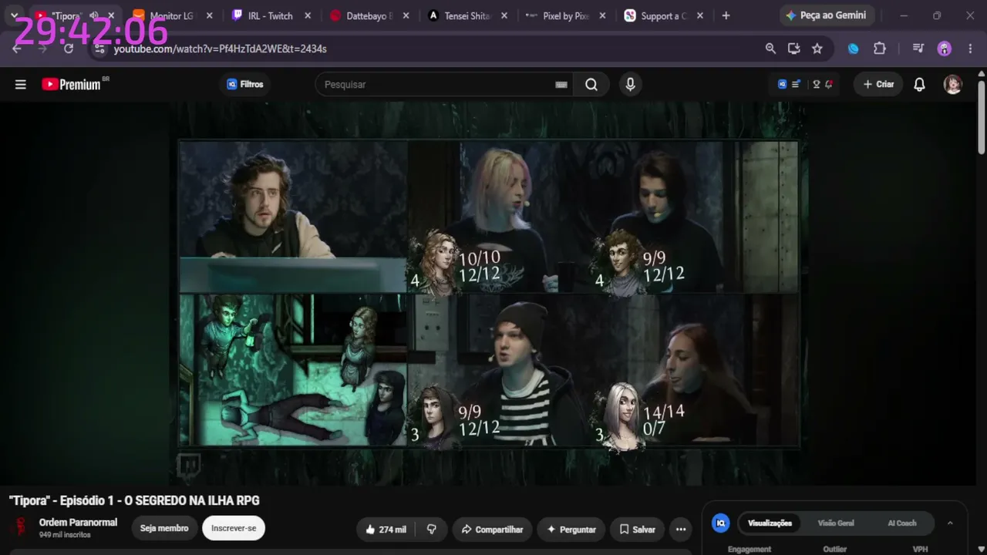Switch to the Support a Creator tab
Screen dimensions: 987x555
(x=663, y=15)
